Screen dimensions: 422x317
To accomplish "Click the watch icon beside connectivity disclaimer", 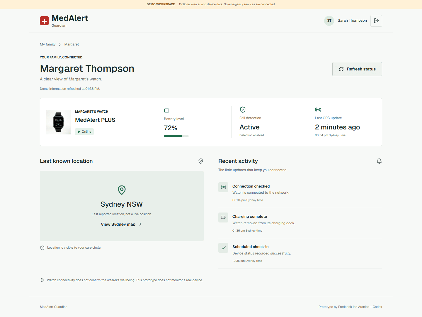I will [42, 280].
